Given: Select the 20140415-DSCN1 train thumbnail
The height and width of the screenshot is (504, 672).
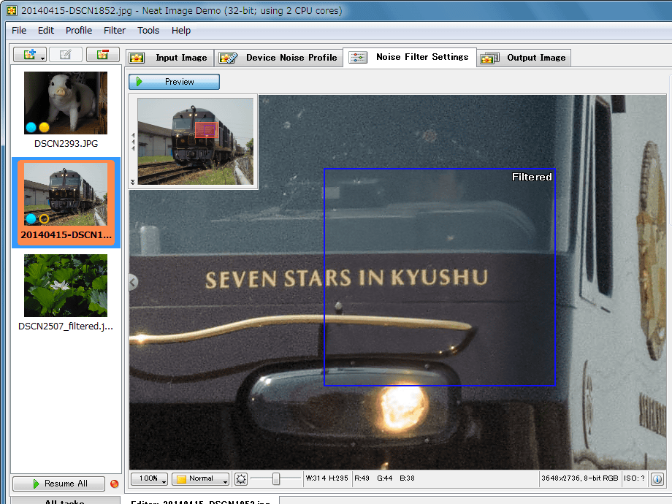Looking at the screenshot, I should 66,194.
